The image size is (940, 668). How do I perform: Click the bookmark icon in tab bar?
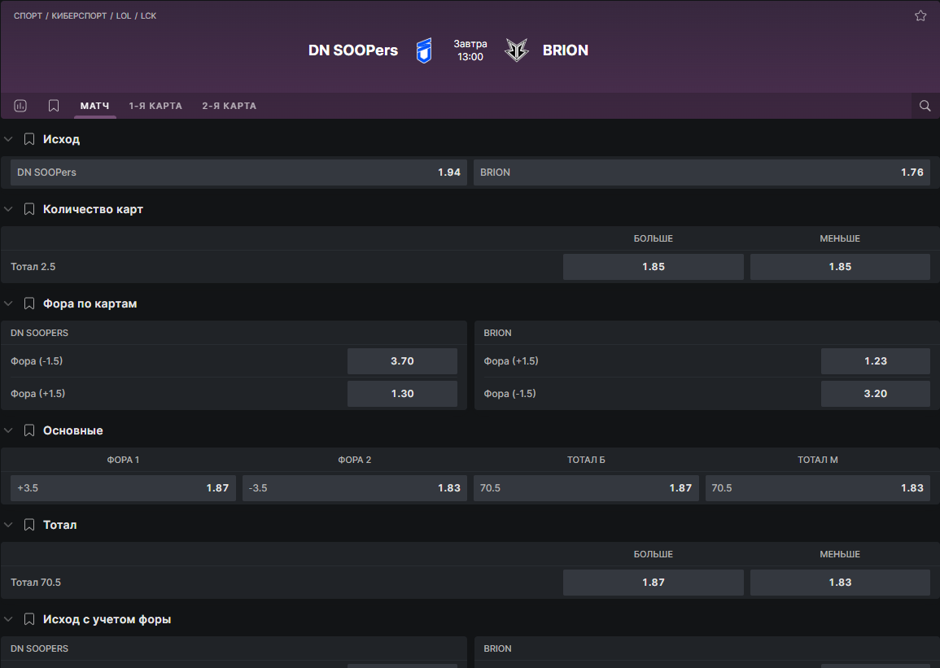(54, 106)
